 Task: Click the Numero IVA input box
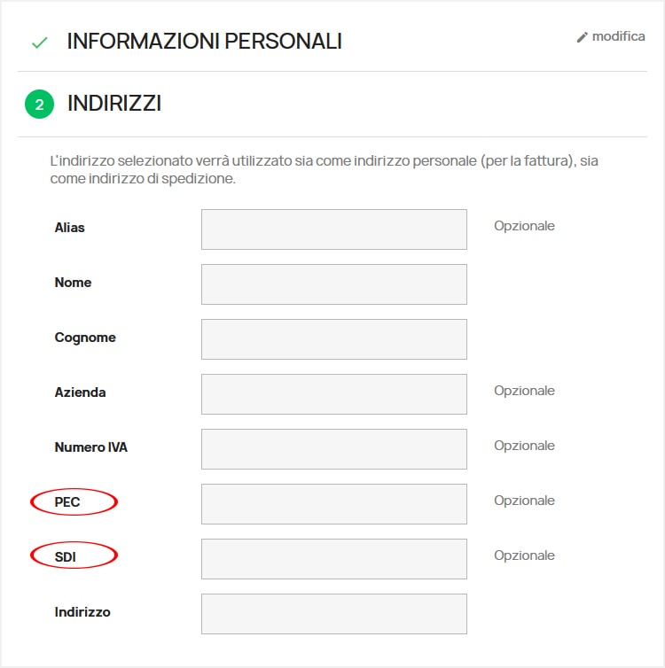click(333, 449)
